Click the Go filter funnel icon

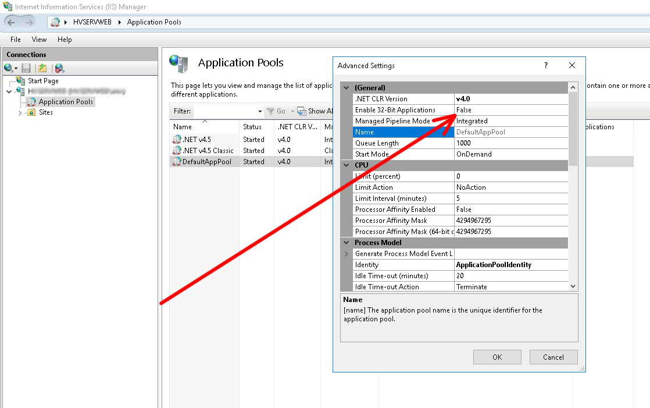pyautogui.click(x=270, y=111)
